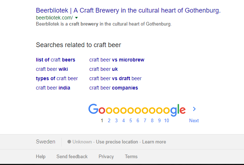This screenshot has width=244, height=165.
Task: Search related term "craft beer uk"
Action: tap(103, 69)
